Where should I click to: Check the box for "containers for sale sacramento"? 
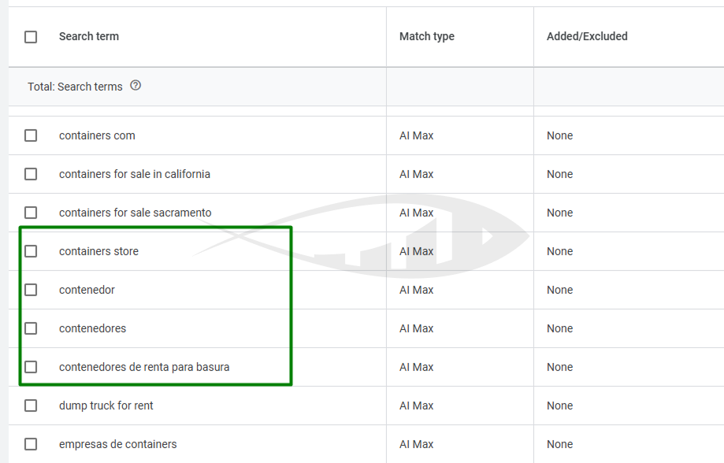coord(31,213)
